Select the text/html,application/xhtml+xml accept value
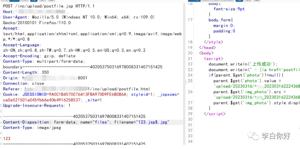Screen dimensions: 300x149 point(92,34)
